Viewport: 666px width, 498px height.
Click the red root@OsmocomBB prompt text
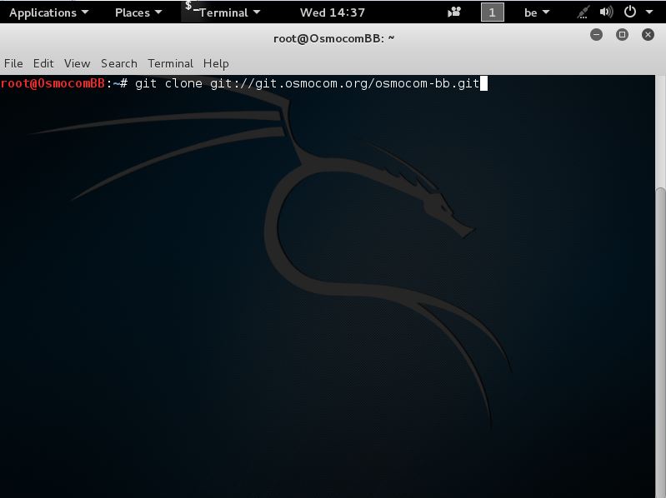coord(53,83)
